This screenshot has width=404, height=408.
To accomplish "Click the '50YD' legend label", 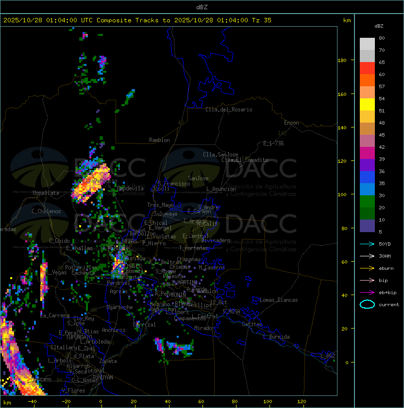I will [x=385, y=244].
